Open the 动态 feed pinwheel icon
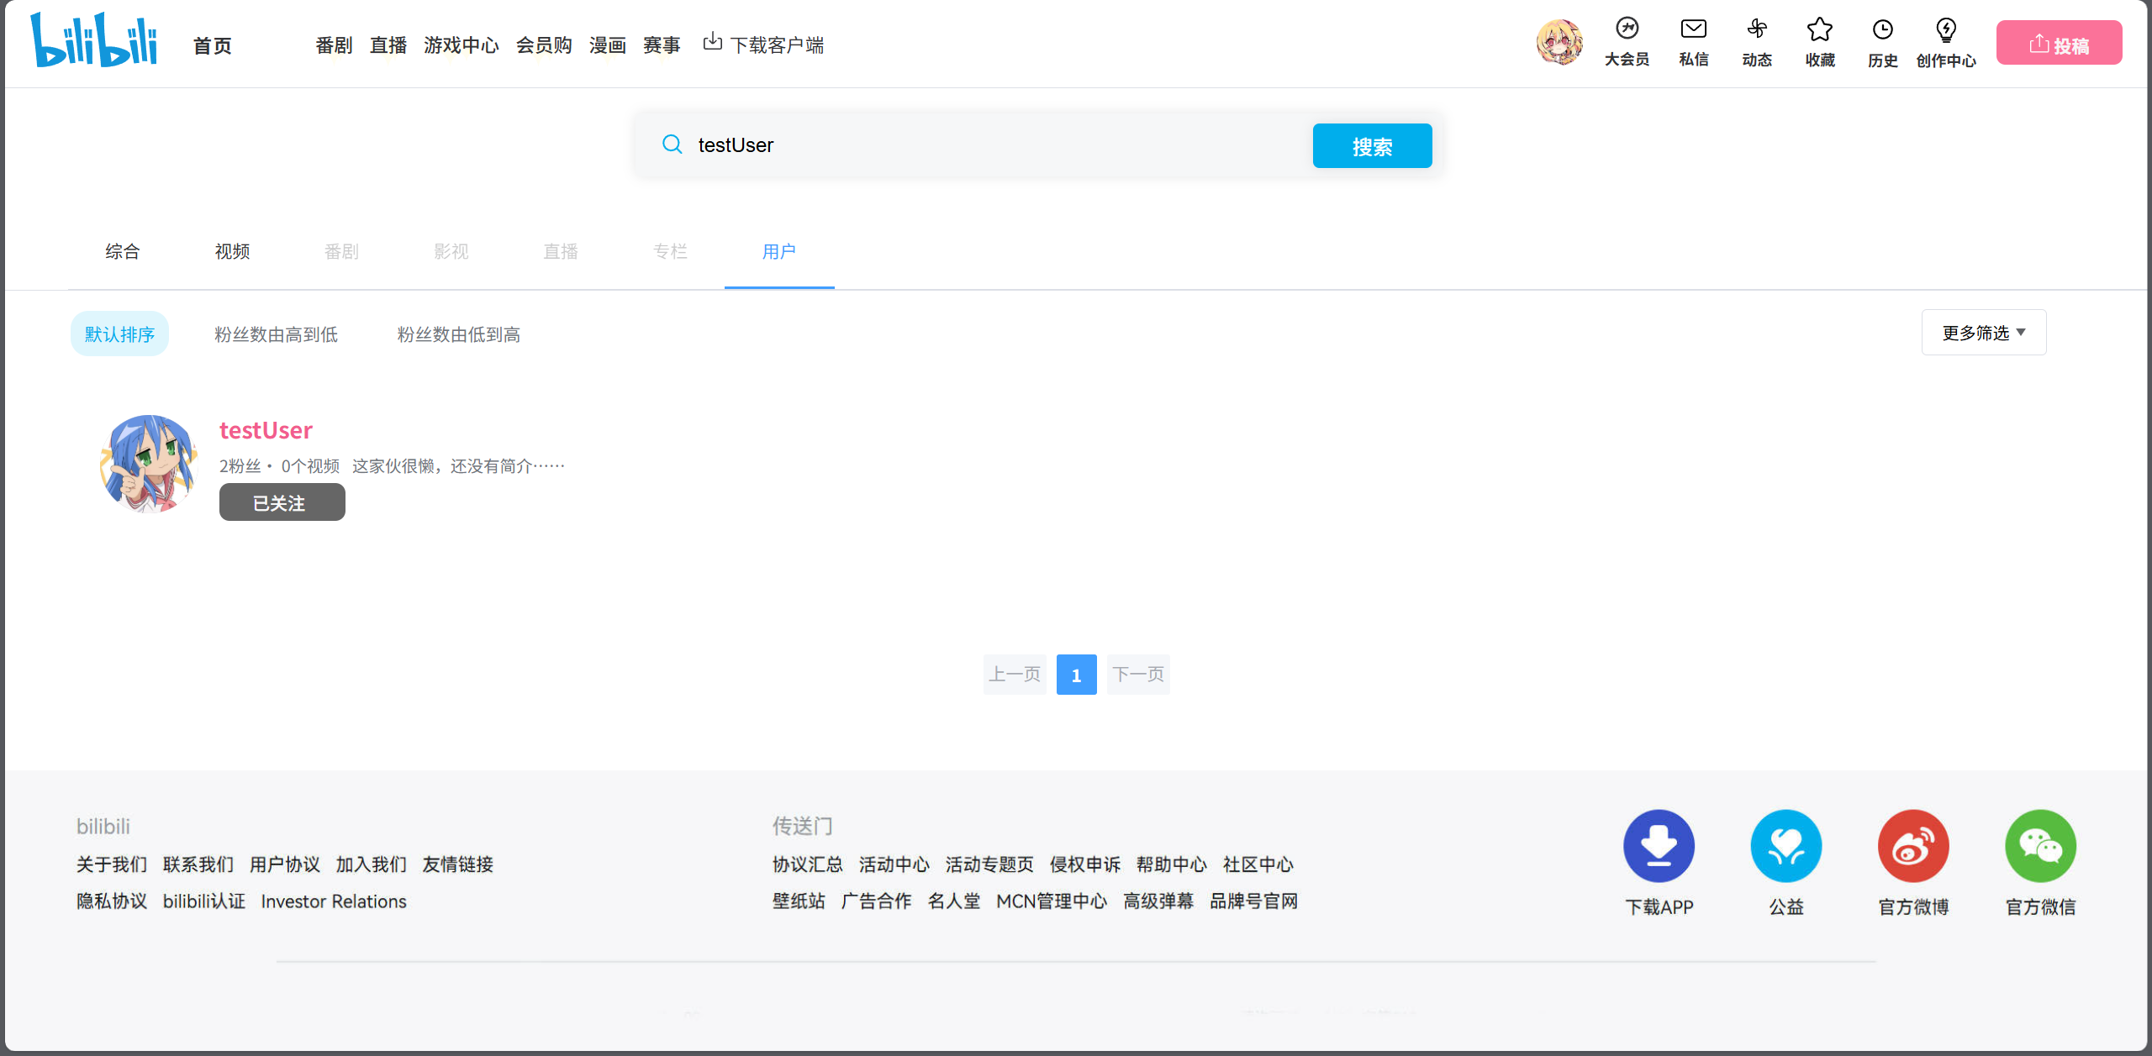 coord(1757,30)
